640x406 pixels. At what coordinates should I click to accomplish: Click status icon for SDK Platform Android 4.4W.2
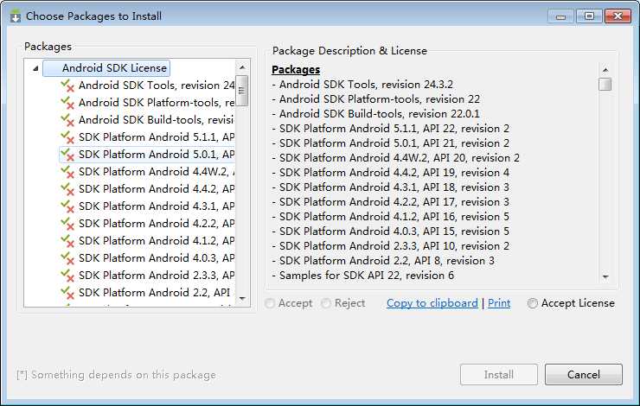click(67, 172)
